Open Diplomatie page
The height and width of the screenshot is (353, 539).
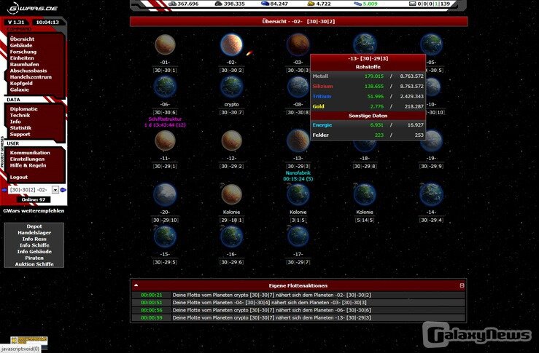tap(24, 109)
